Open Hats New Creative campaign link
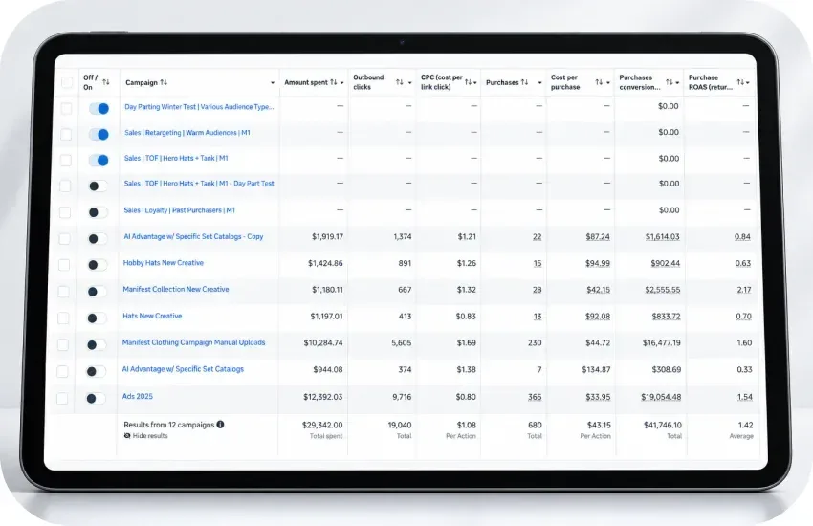Viewport: 813px width, 526px height. [x=152, y=316]
